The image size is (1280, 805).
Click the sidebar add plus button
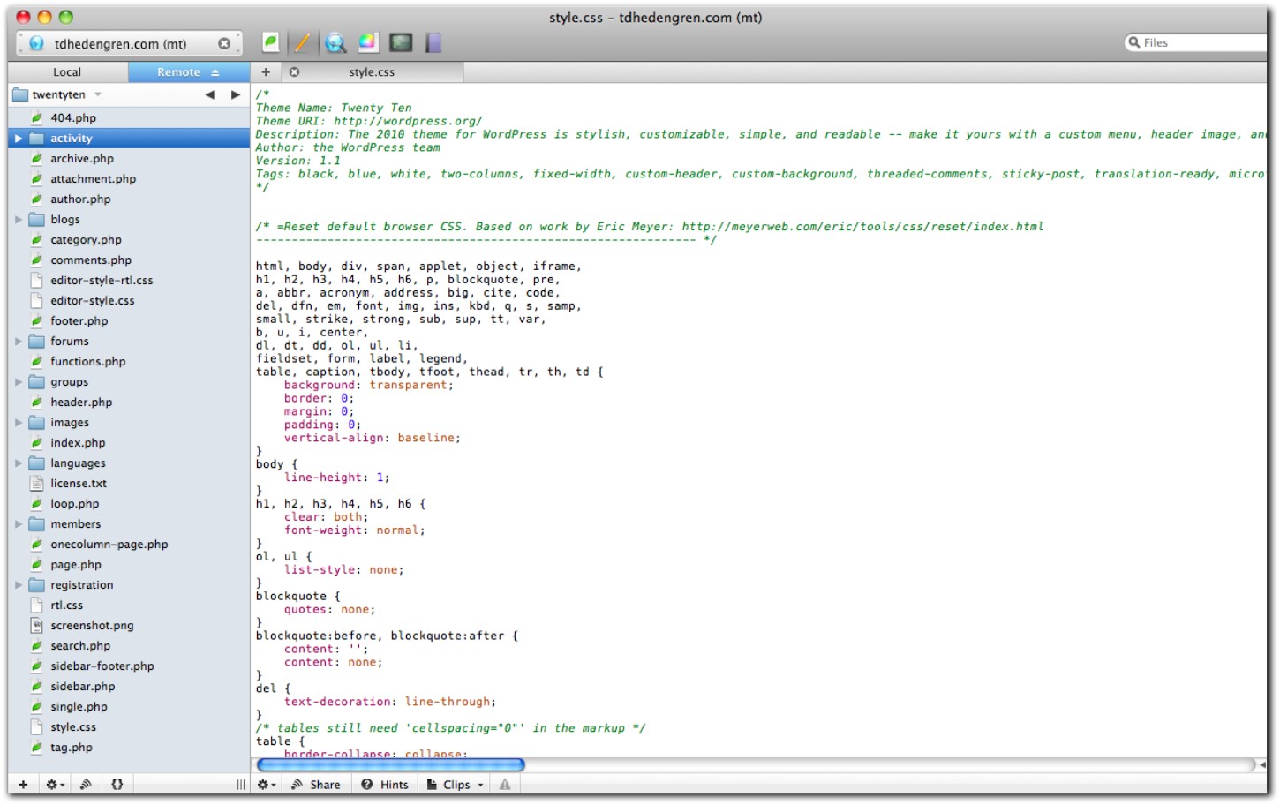(23, 785)
